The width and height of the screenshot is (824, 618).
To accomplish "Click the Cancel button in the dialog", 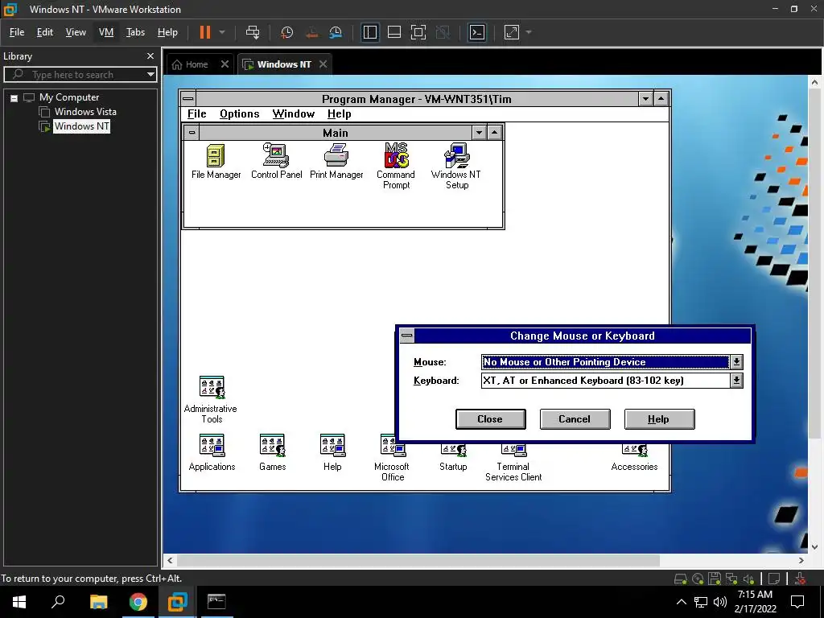I will coord(575,418).
